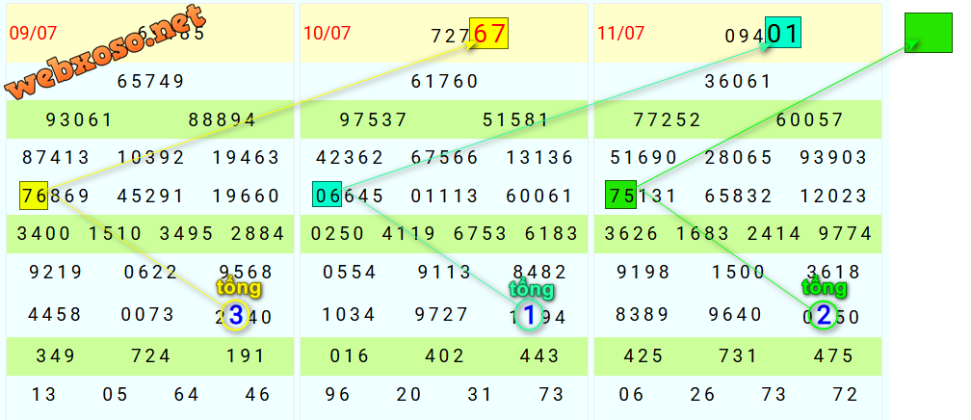Click the green highlighted 75 box
This screenshot has height=420, width=971.
pyautogui.click(x=620, y=194)
